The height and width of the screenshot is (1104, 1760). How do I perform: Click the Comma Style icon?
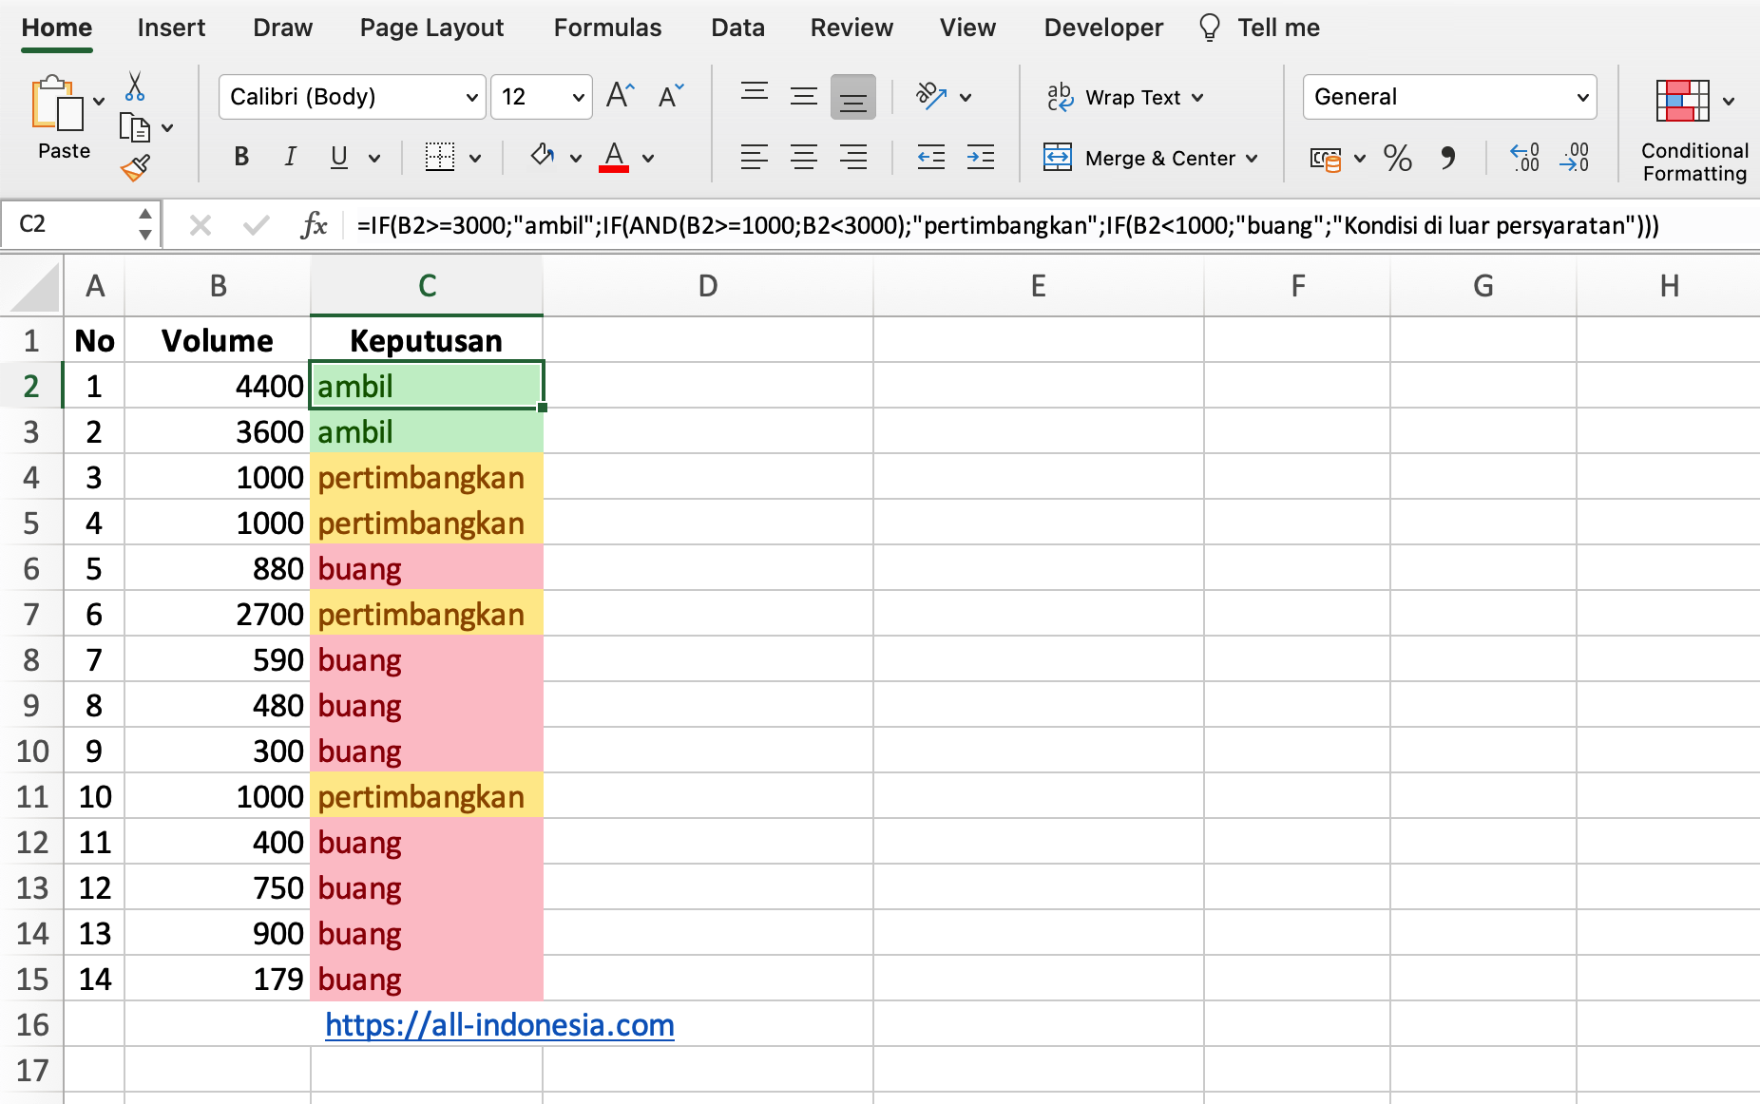1447,158
